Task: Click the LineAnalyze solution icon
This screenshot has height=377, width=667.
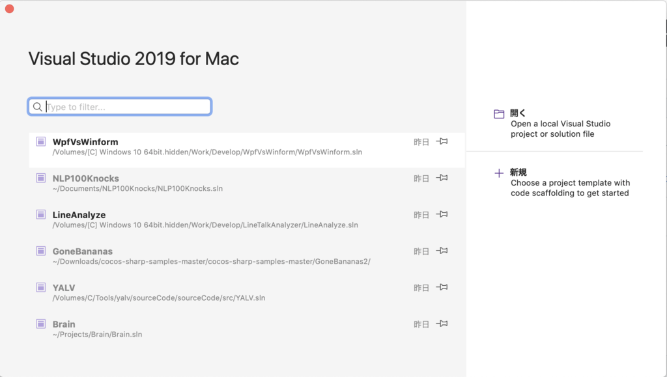Action: point(41,215)
